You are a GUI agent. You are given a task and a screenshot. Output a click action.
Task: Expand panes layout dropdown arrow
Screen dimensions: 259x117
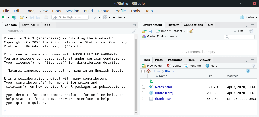click(110, 17)
